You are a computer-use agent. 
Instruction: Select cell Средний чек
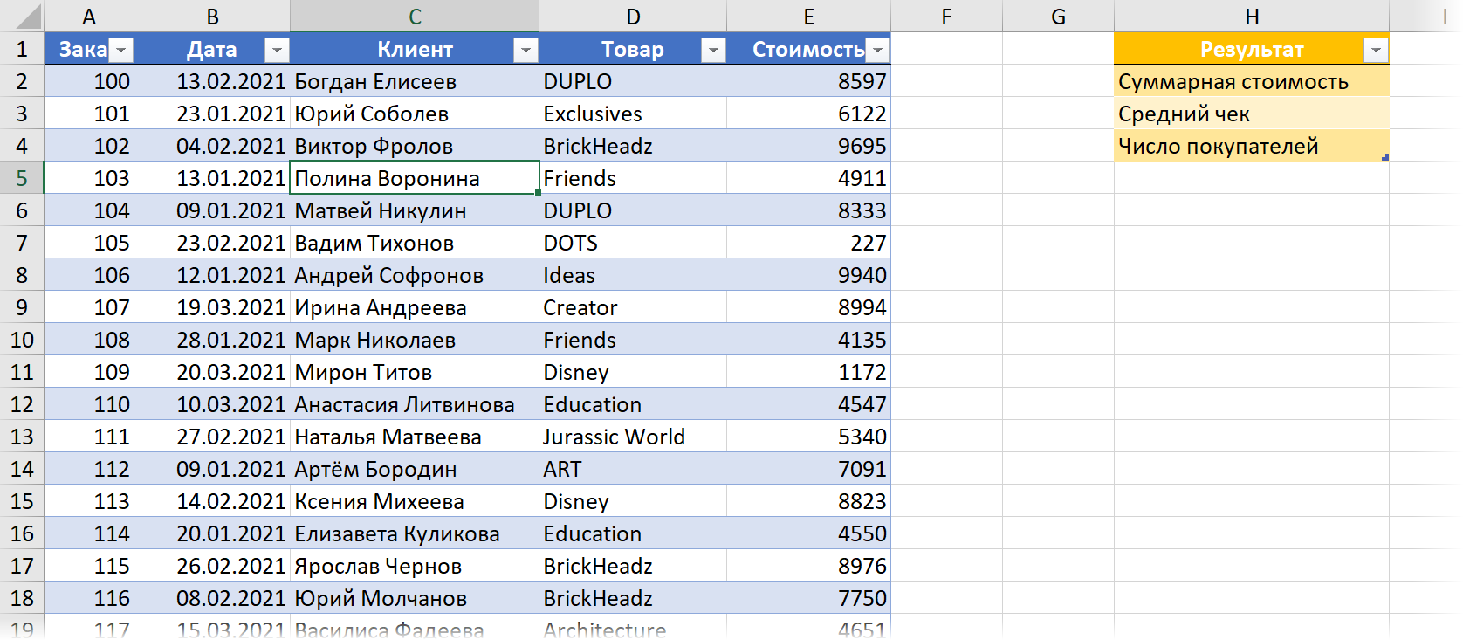pos(1252,114)
